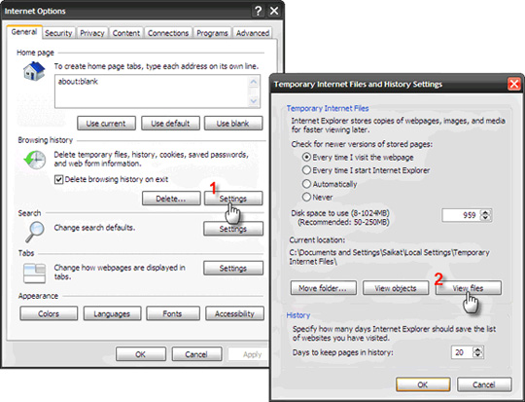Switch to the Security tab

[58, 33]
